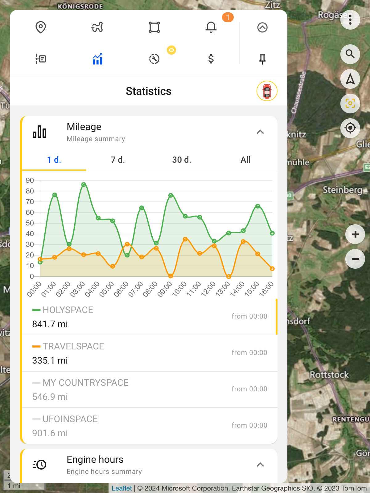The image size is (370, 493).
Task: Open the tracks route icon
Action: pos(97,27)
